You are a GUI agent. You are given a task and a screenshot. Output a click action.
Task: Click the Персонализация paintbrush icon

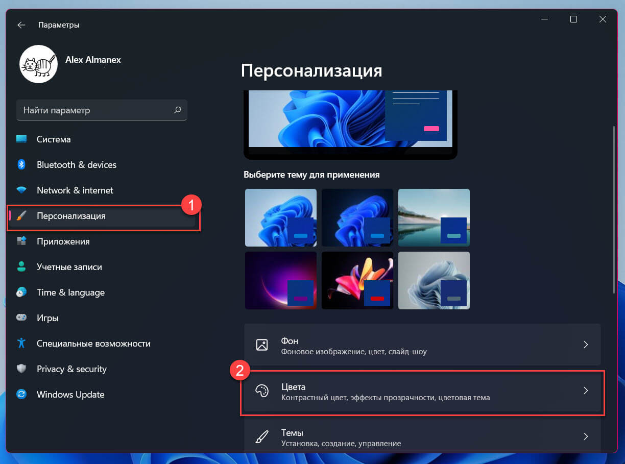coord(21,216)
